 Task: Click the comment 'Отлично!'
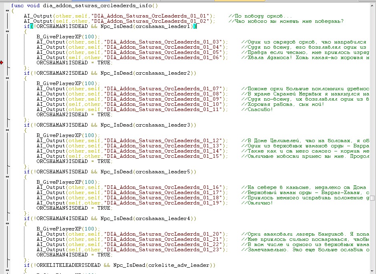(x=257, y=203)
